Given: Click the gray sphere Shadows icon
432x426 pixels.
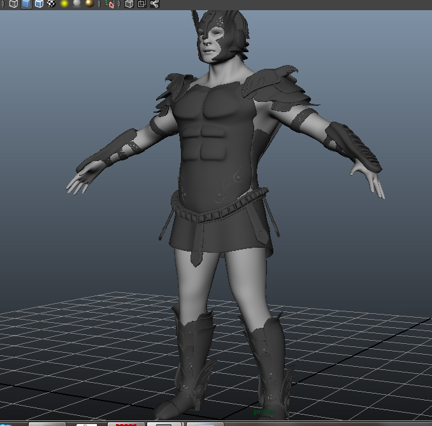Looking at the screenshot, I should coord(77,4).
